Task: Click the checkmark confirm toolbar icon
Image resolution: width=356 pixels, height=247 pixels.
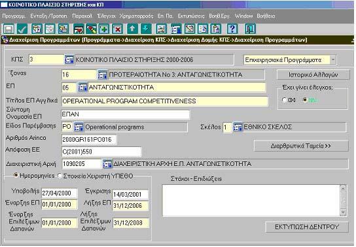Action: pyautogui.click(x=22, y=29)
